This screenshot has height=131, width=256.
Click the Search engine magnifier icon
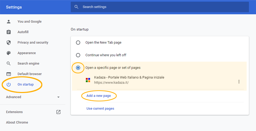[x=9, y=63]
